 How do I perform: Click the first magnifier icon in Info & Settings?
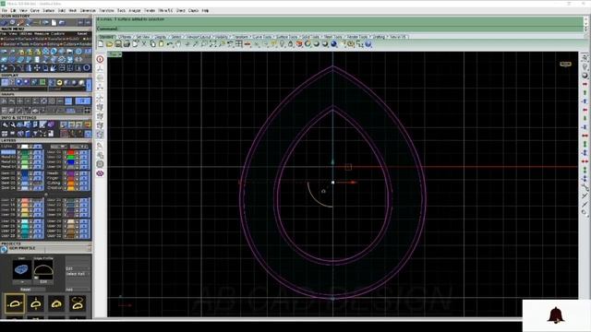pyautogui.click(x=5, y=125)
